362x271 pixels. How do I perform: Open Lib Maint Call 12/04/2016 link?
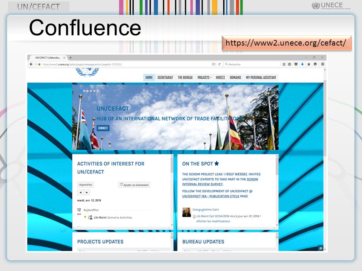[x=213, y=216]
